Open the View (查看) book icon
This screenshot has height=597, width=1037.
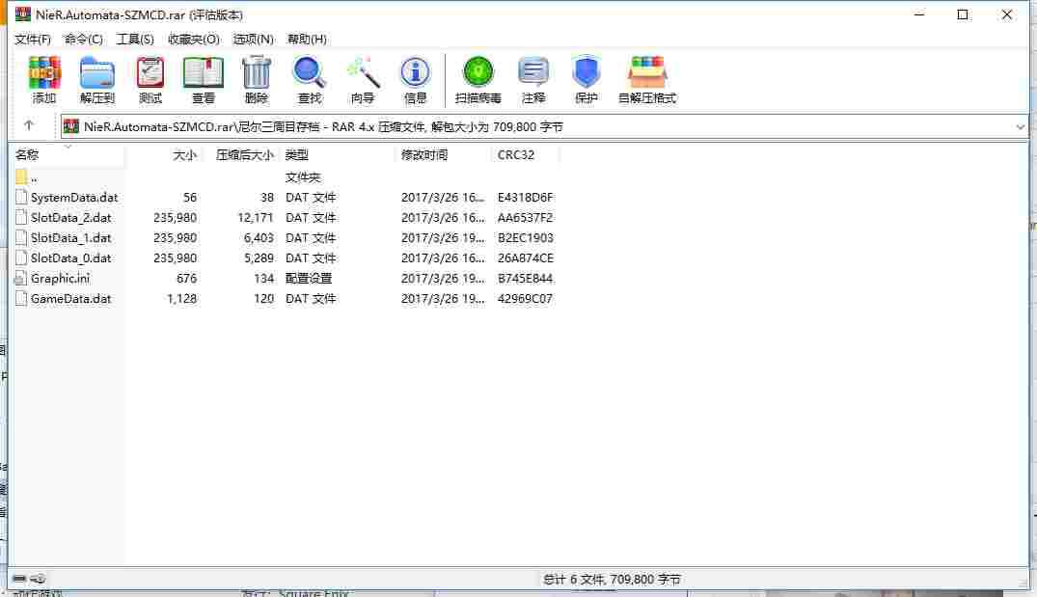pyautogui.click(x=203, y=79)
